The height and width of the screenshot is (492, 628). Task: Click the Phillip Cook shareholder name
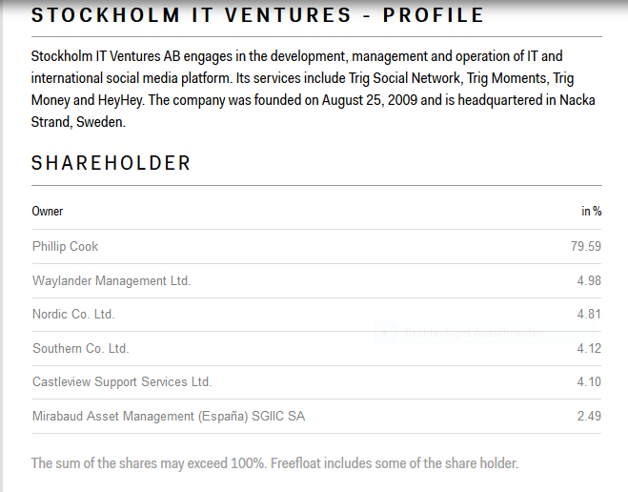click(66, 246)
